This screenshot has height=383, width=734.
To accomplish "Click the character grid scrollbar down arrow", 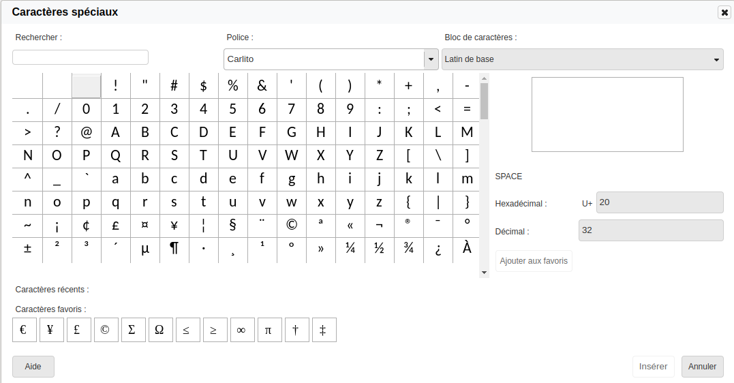I will [x=485, y=273].
